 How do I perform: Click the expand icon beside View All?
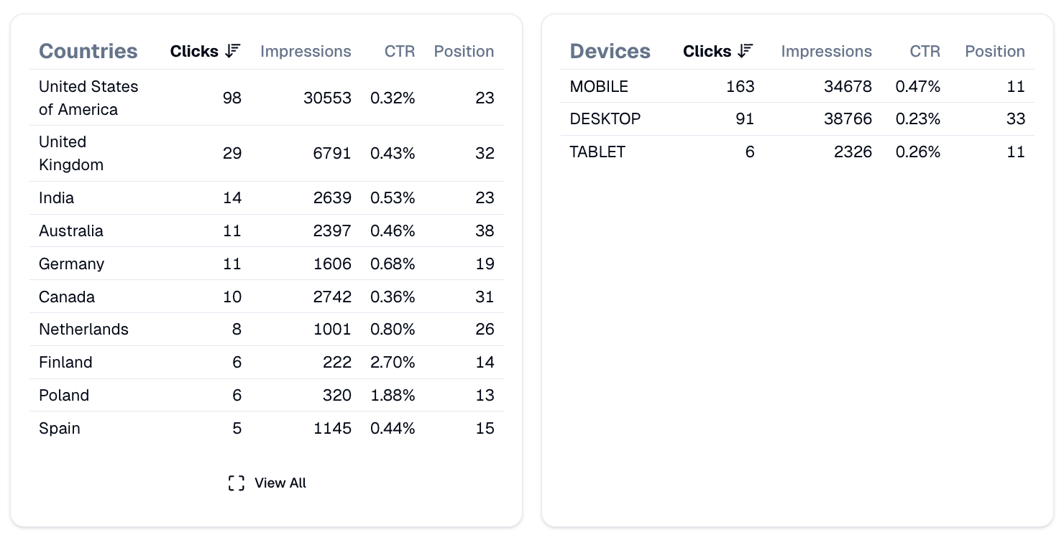click(235, 483)
